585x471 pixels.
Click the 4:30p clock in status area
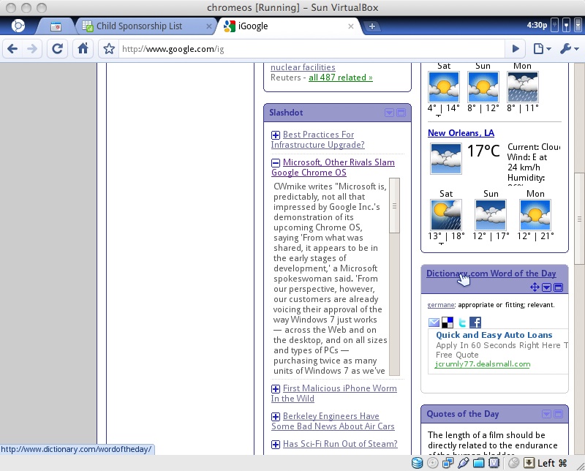click(537, 26)
